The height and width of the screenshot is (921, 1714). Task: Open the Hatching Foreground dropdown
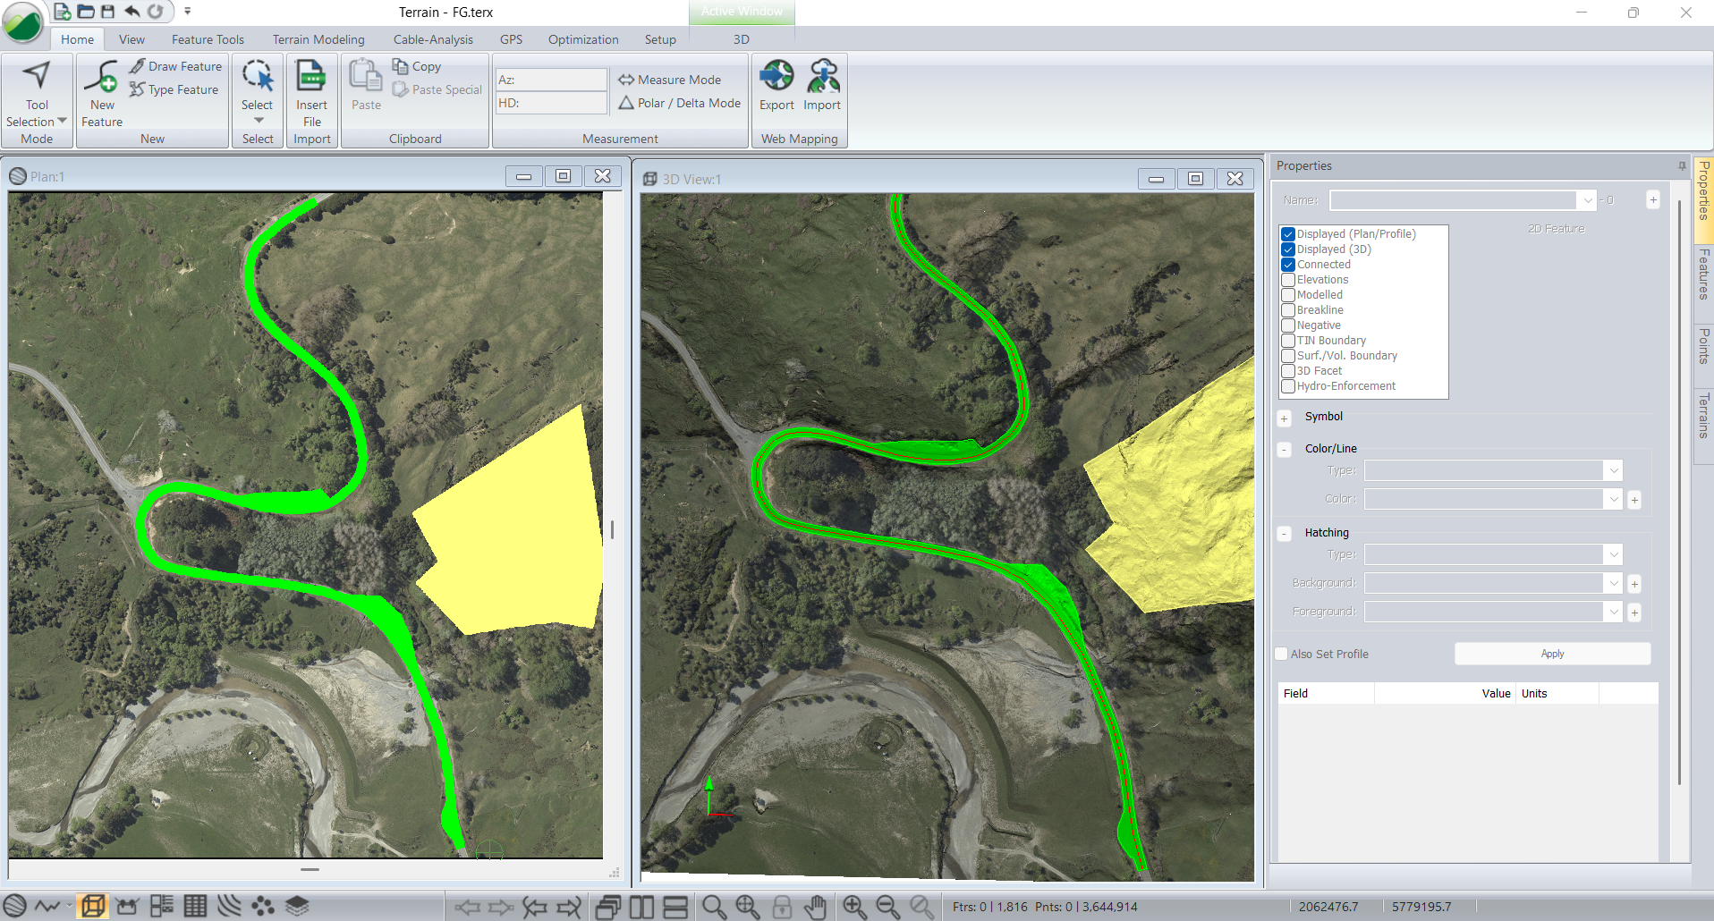[x=1613, y=612]
